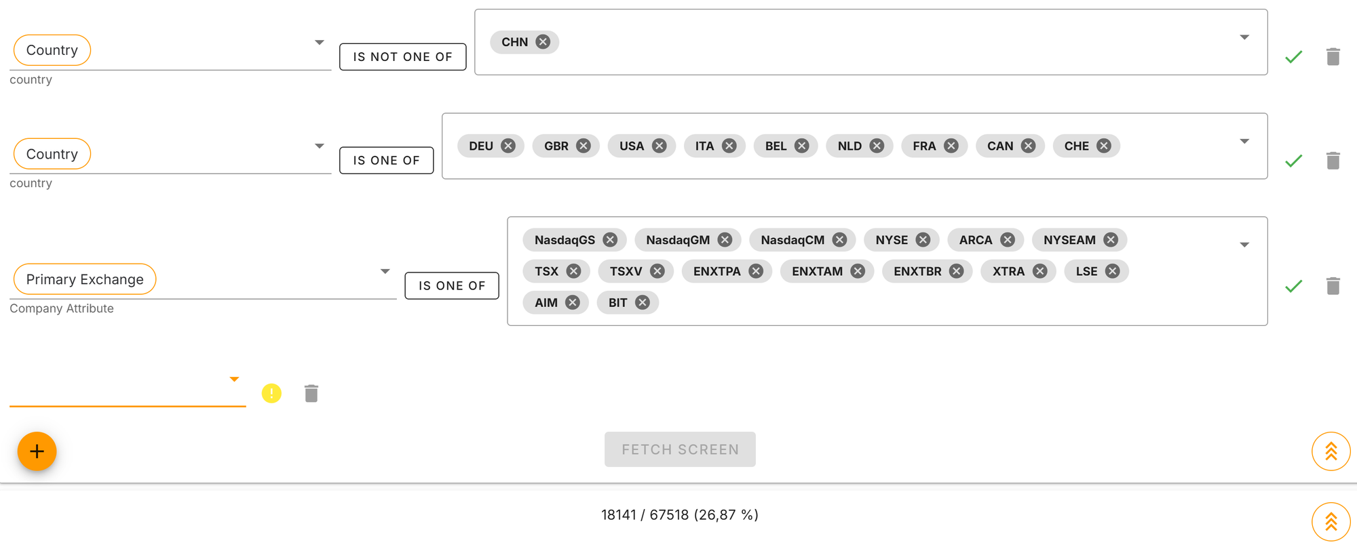Image resolution: width=1357 pixels, height=551 pixels.
Task: Click the upper double-chevron collapse button
Action: [x=1331, y=451]
